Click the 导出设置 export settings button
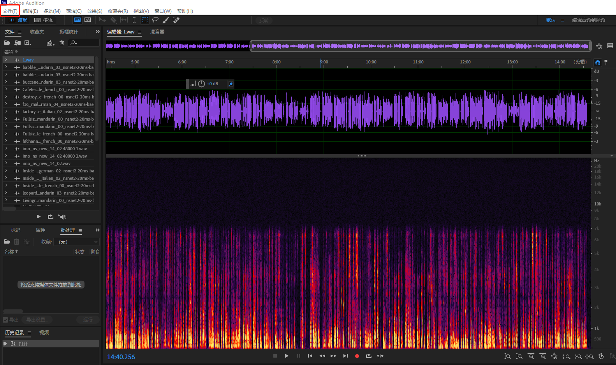 pos(37,320)
